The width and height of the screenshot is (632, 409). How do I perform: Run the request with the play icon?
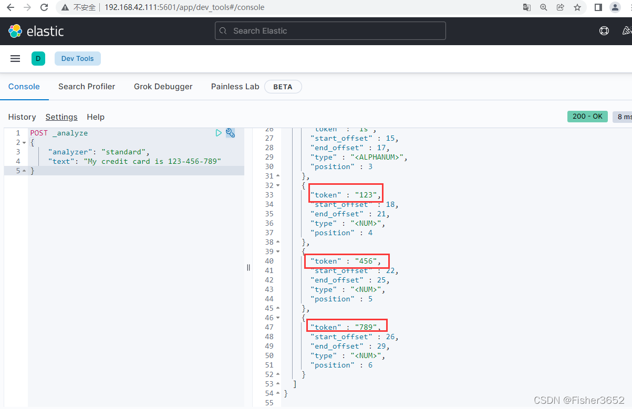click(x=219, y=133)
